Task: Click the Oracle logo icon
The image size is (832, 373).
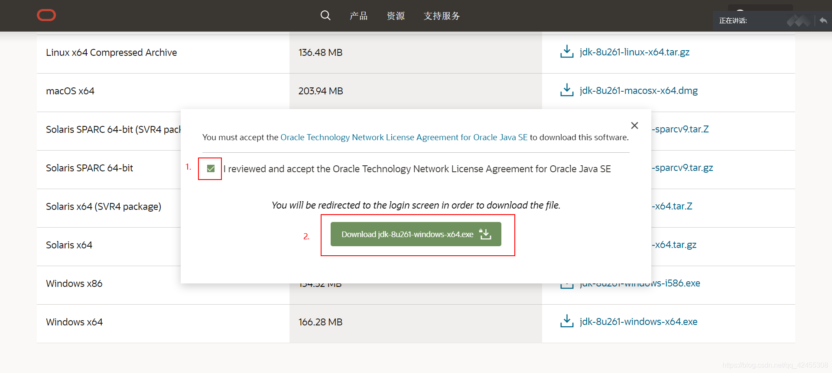Action: 46,15
